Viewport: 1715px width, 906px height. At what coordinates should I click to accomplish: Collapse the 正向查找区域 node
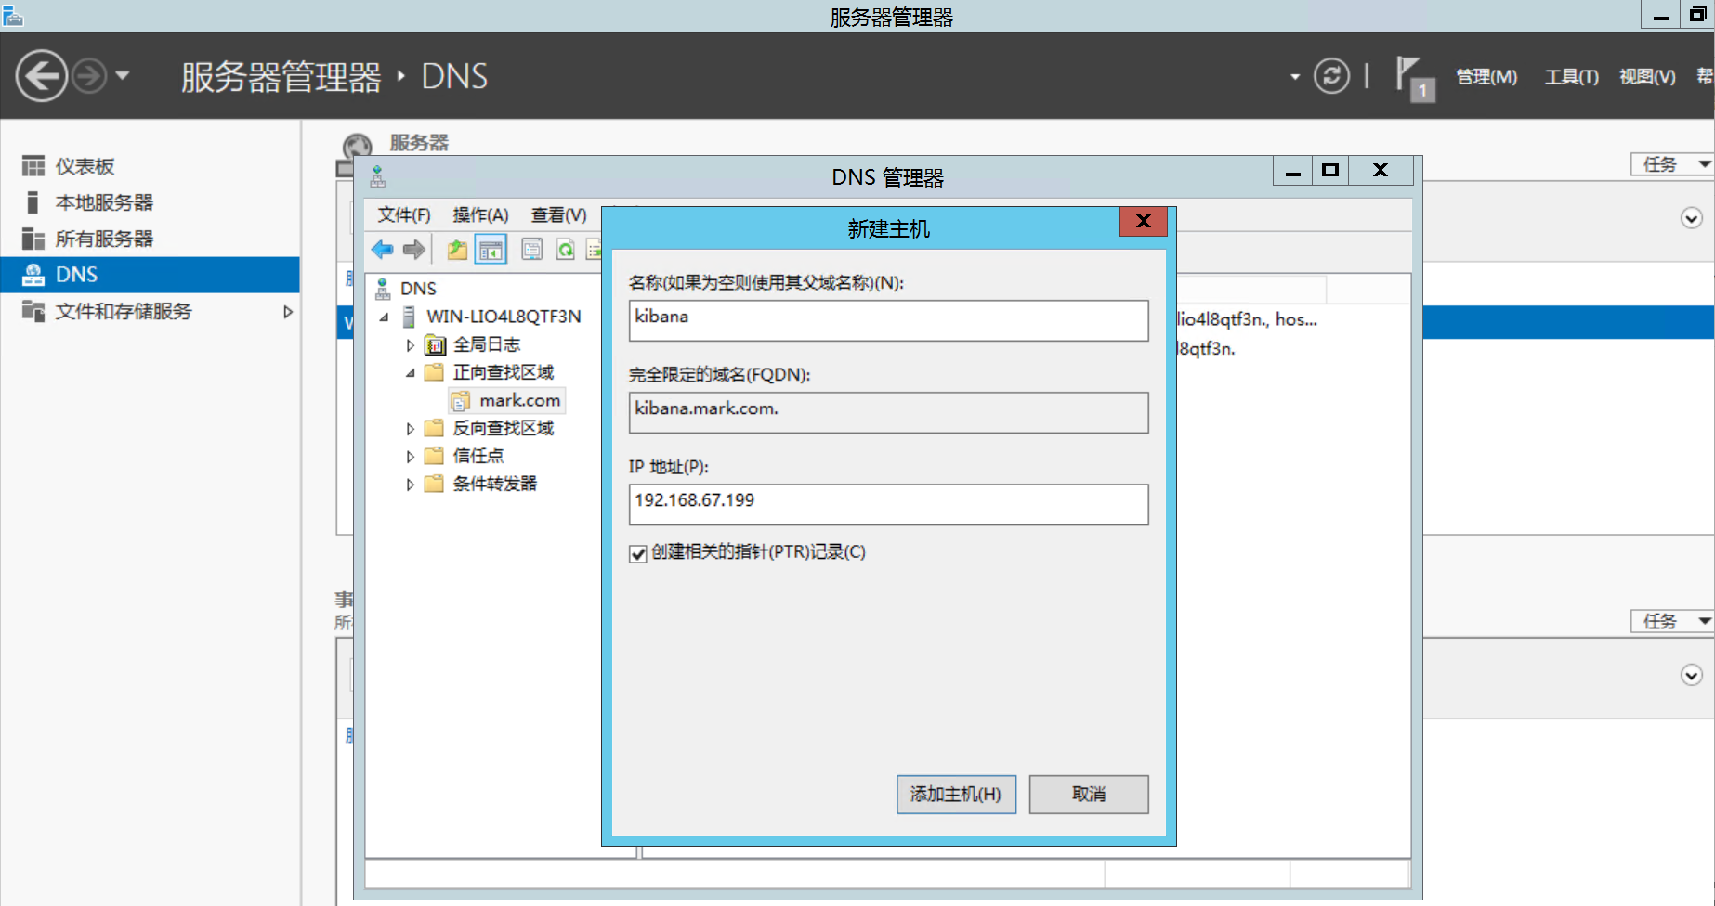[410, 373]
